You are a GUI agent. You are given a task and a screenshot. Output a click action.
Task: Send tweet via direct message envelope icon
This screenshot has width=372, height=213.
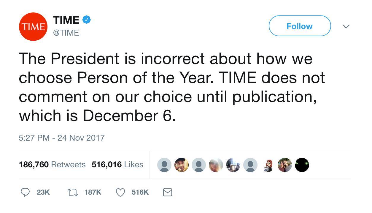[x=168, y=193]
